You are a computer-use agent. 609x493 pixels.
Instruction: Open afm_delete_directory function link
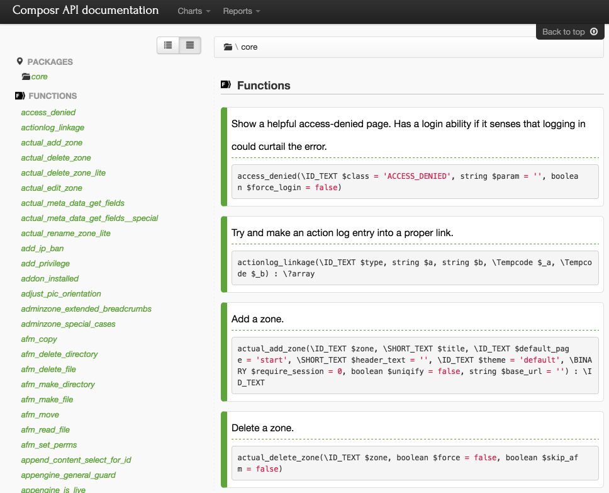(x=59, y=354)
